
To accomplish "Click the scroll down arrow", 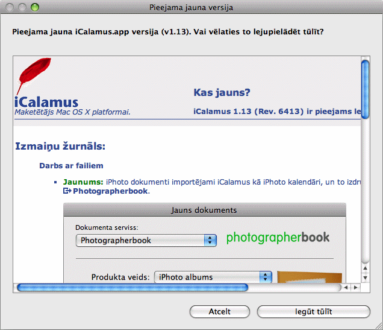I will click(x=365, y=278).
